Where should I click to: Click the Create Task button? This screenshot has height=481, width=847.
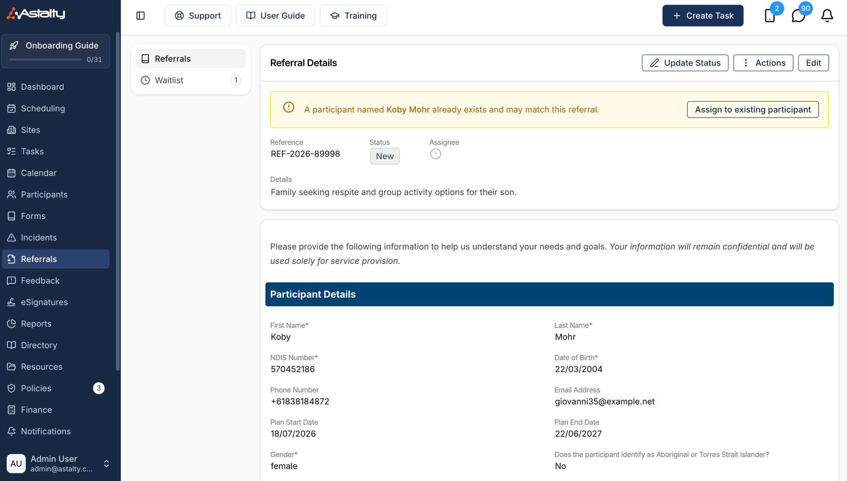click(703, 16)
